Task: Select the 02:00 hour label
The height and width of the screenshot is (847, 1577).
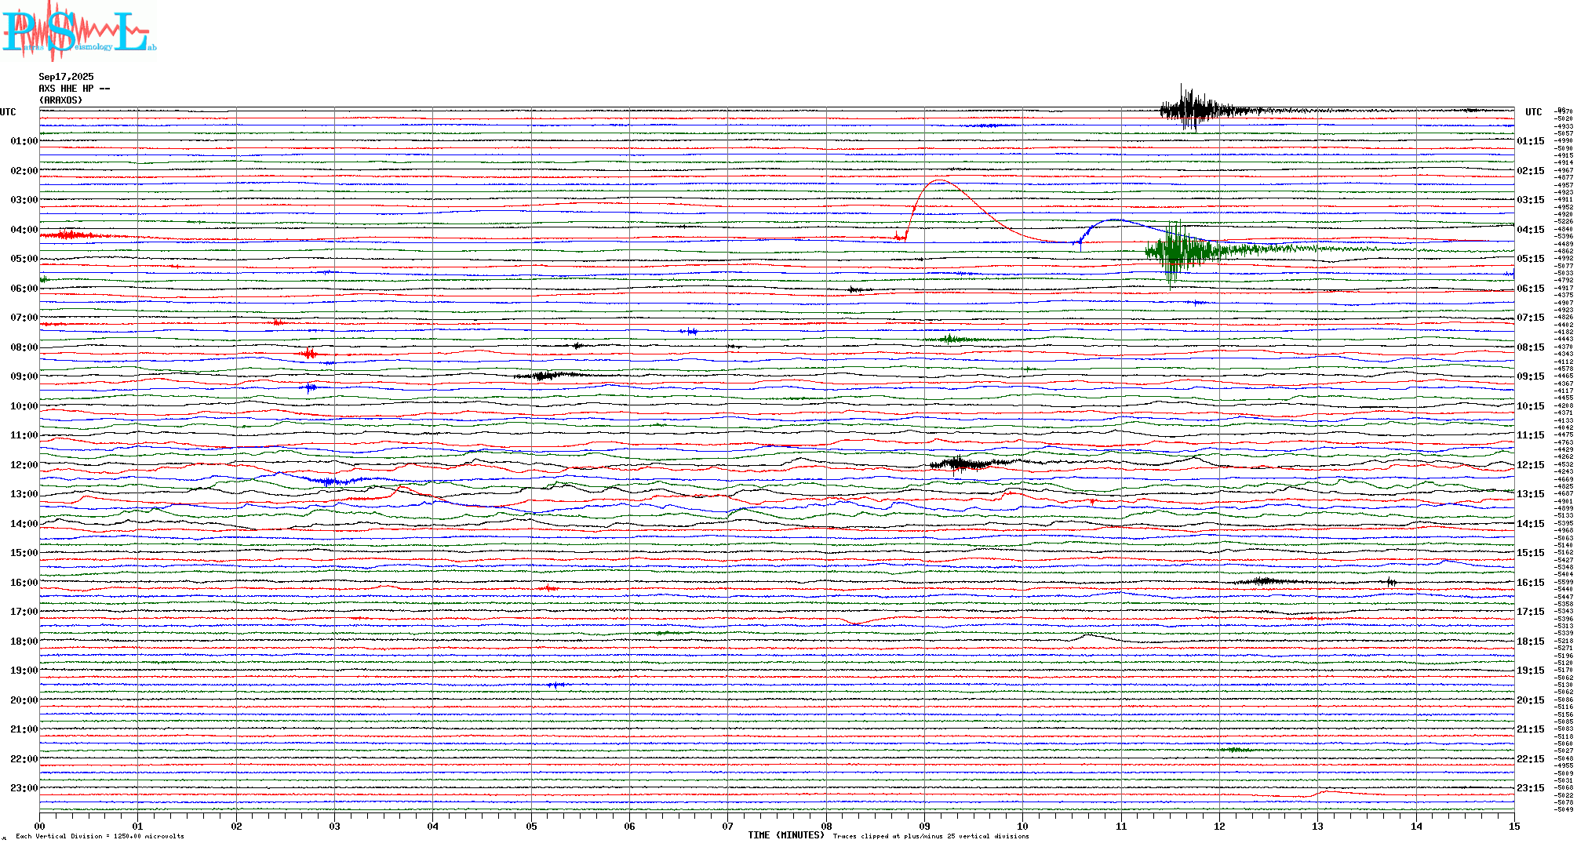Action: click(24, 171)
